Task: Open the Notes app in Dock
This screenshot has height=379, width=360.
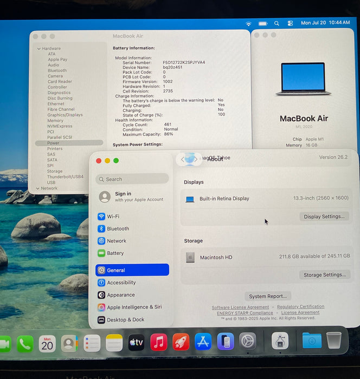Action: (x=114, y=343)
